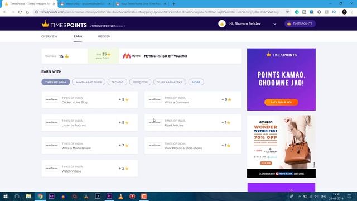Click the +2 points on Watch Videos card
The image size is (357, 201).
pyautogui.click(x=124, y=169)
